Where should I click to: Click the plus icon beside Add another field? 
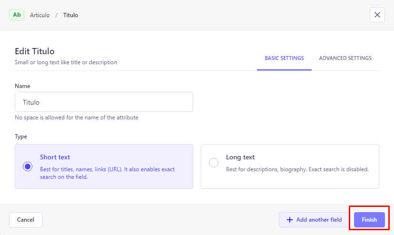point(290,220)
